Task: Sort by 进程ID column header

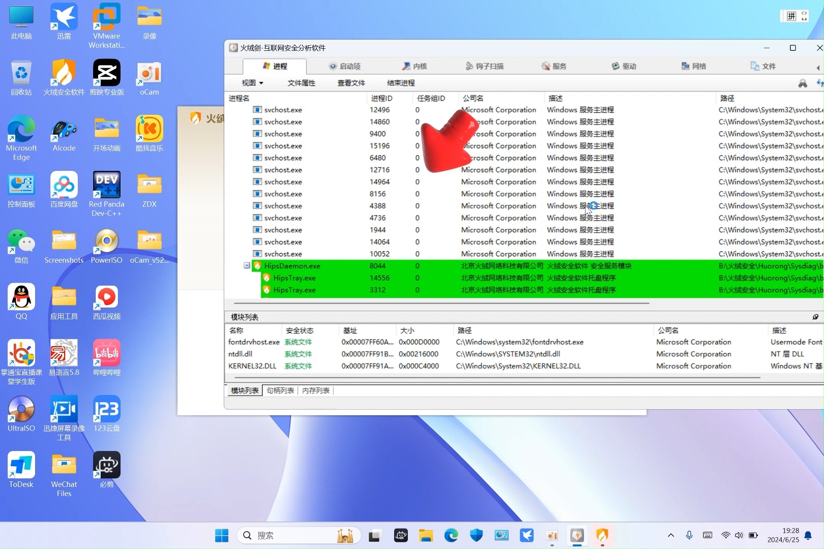Action: pos(390,98)
